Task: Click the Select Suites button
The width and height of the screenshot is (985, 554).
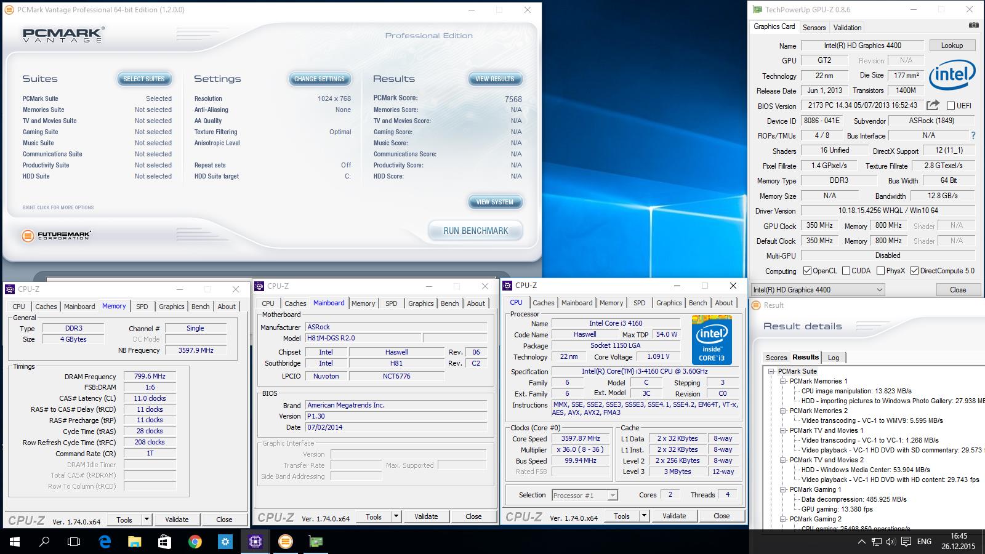Action: coord(144,79)
